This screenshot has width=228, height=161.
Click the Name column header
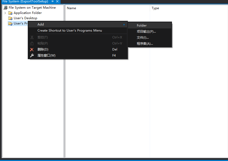click(71, 8)
